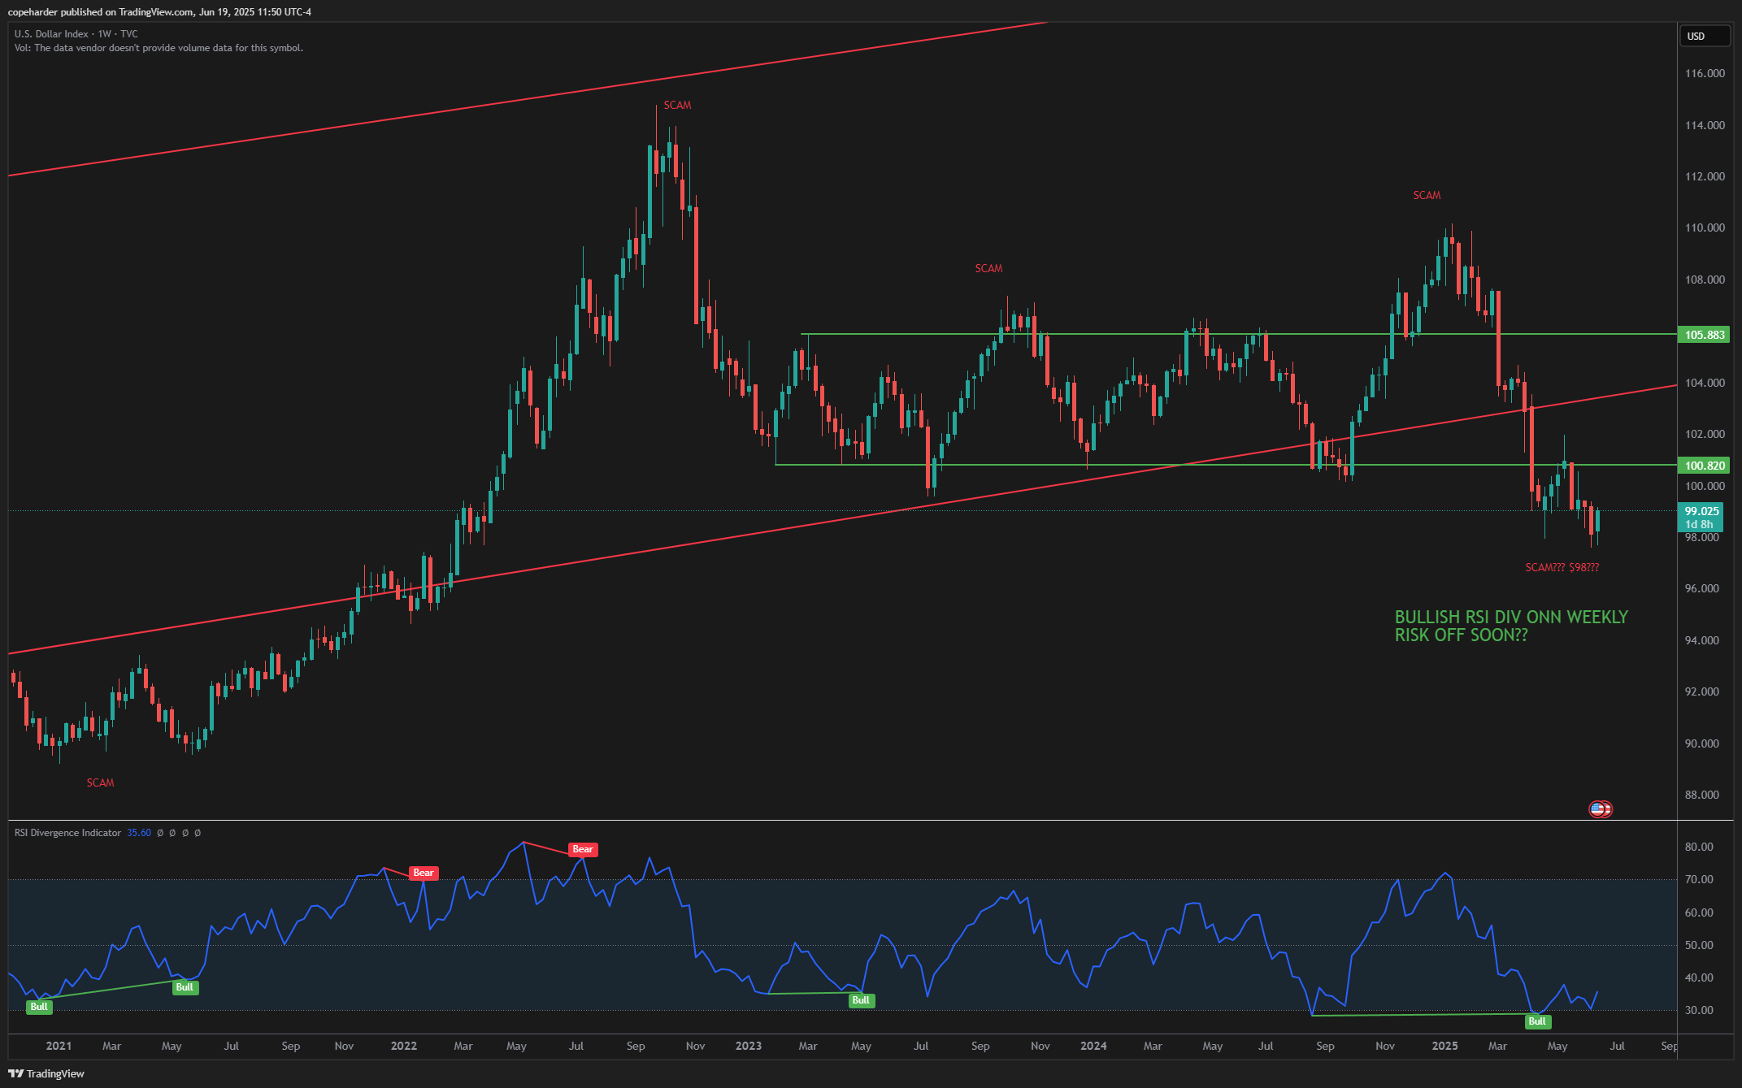Click the 99.025 current price label
This screenshot has width=1742, height=1088.
point(1701,517)
